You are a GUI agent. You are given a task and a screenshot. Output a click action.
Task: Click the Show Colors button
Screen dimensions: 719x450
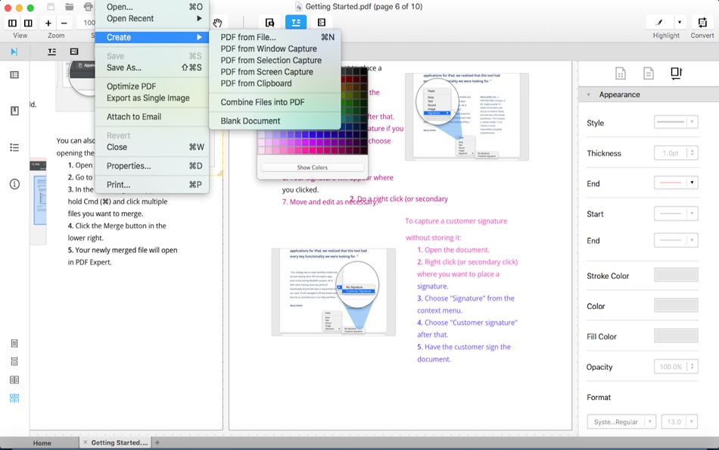coord(312,167)
